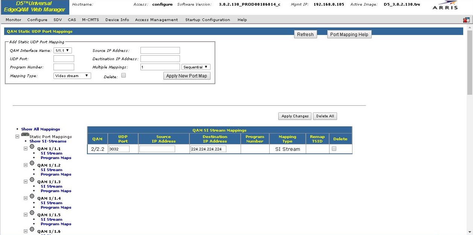Image resolution: width=473 pixels, height=235 pixels.
Task: Open the Startup Configuration menu
Action: pyautogui.click(x=208, y=20)
